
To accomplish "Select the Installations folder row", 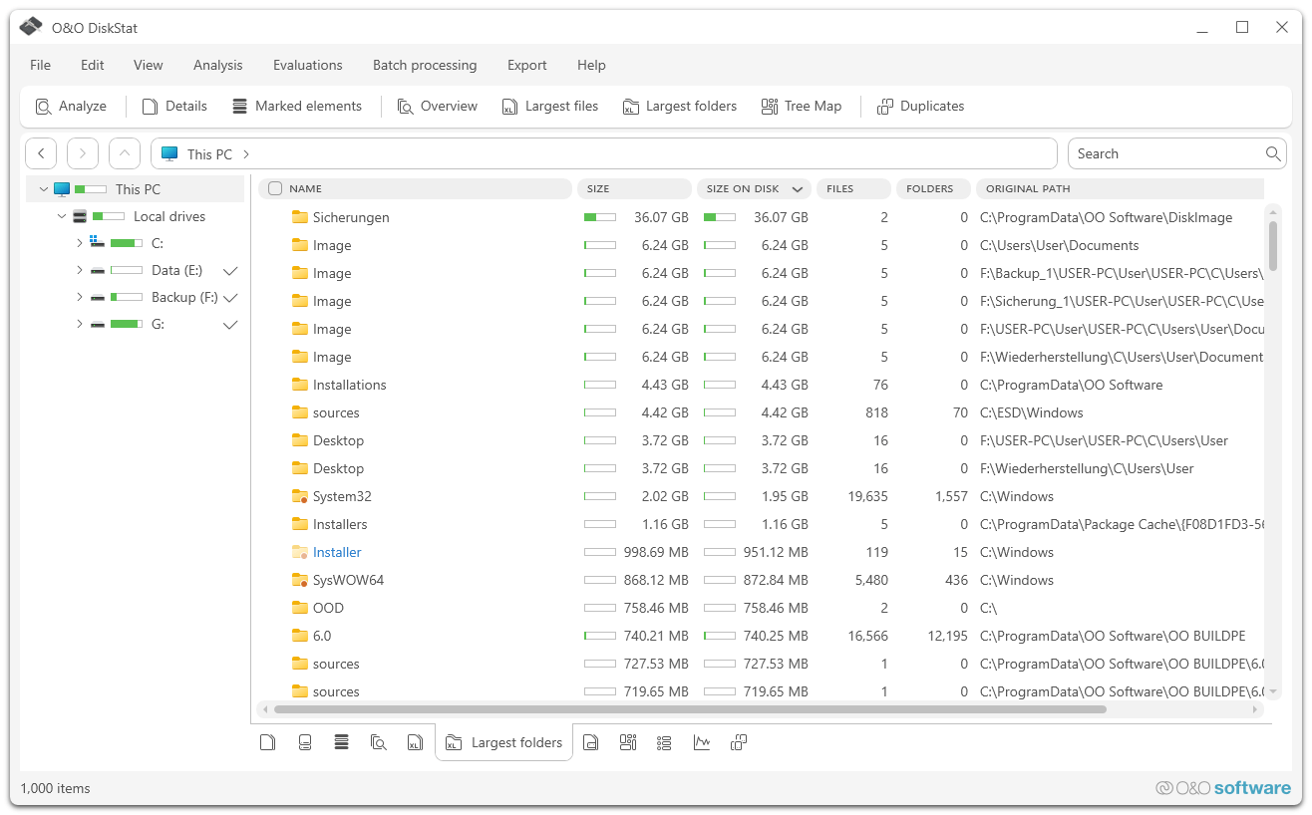I will (761, 385).
